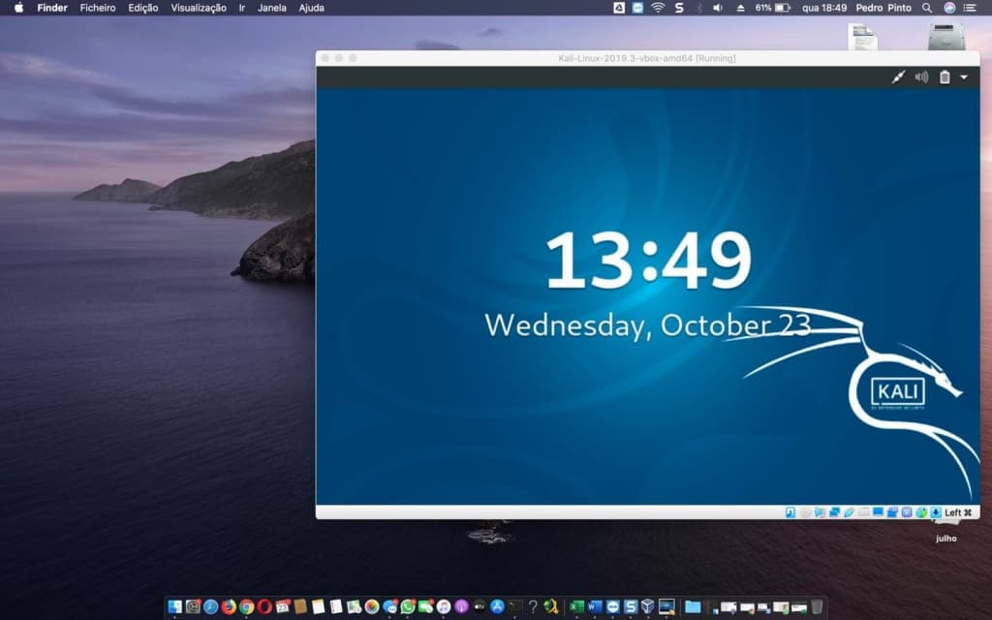Click the optical disc icon in VirtualBox status bar
Image resolution: width=992 pixels, height=620 pixels.
tap(805, 511)
